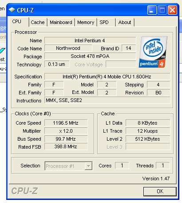Viewport: 182px width, 203px height.
Task: Click the Brand ID value 14
Action: click(129, 48)
